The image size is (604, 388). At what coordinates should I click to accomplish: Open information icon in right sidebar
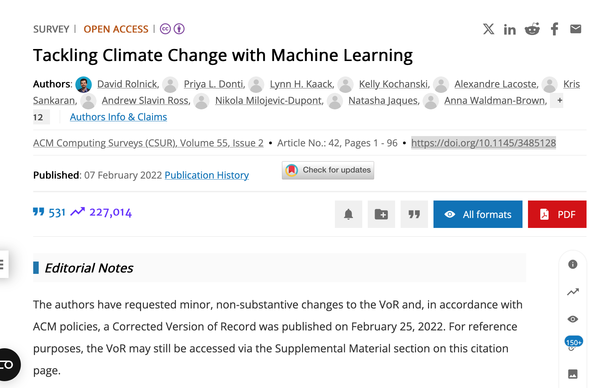tap(572, 264)
